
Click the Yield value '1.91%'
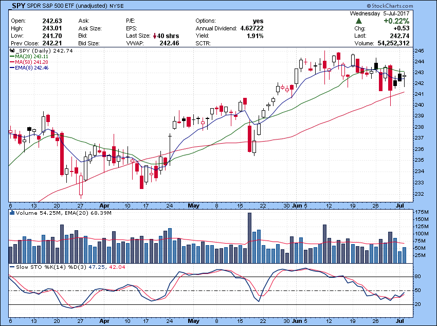pyautogui.click(x=255, y=36)
